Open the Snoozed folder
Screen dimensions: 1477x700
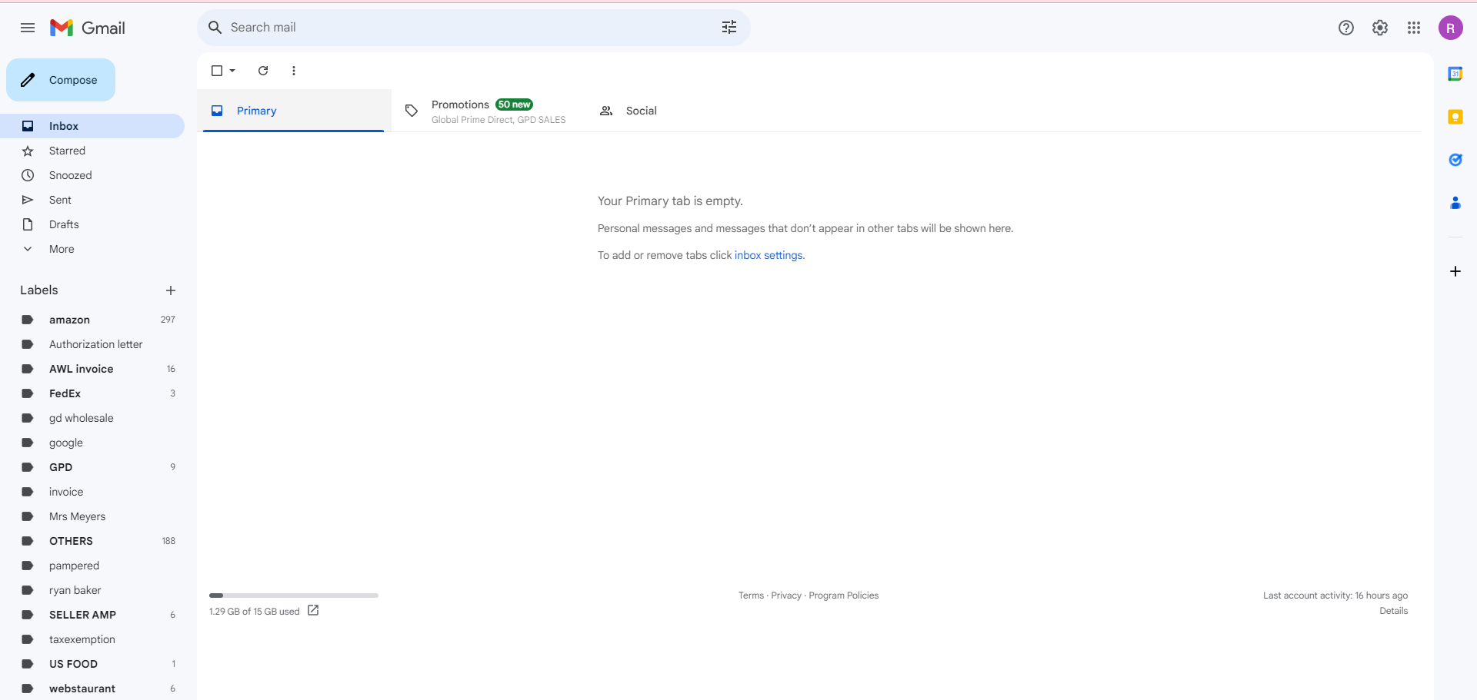[92, 175]
